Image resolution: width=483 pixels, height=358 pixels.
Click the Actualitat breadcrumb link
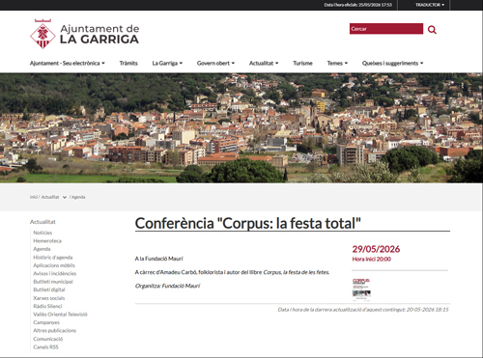pyautogui.click(x=50, y=197)
